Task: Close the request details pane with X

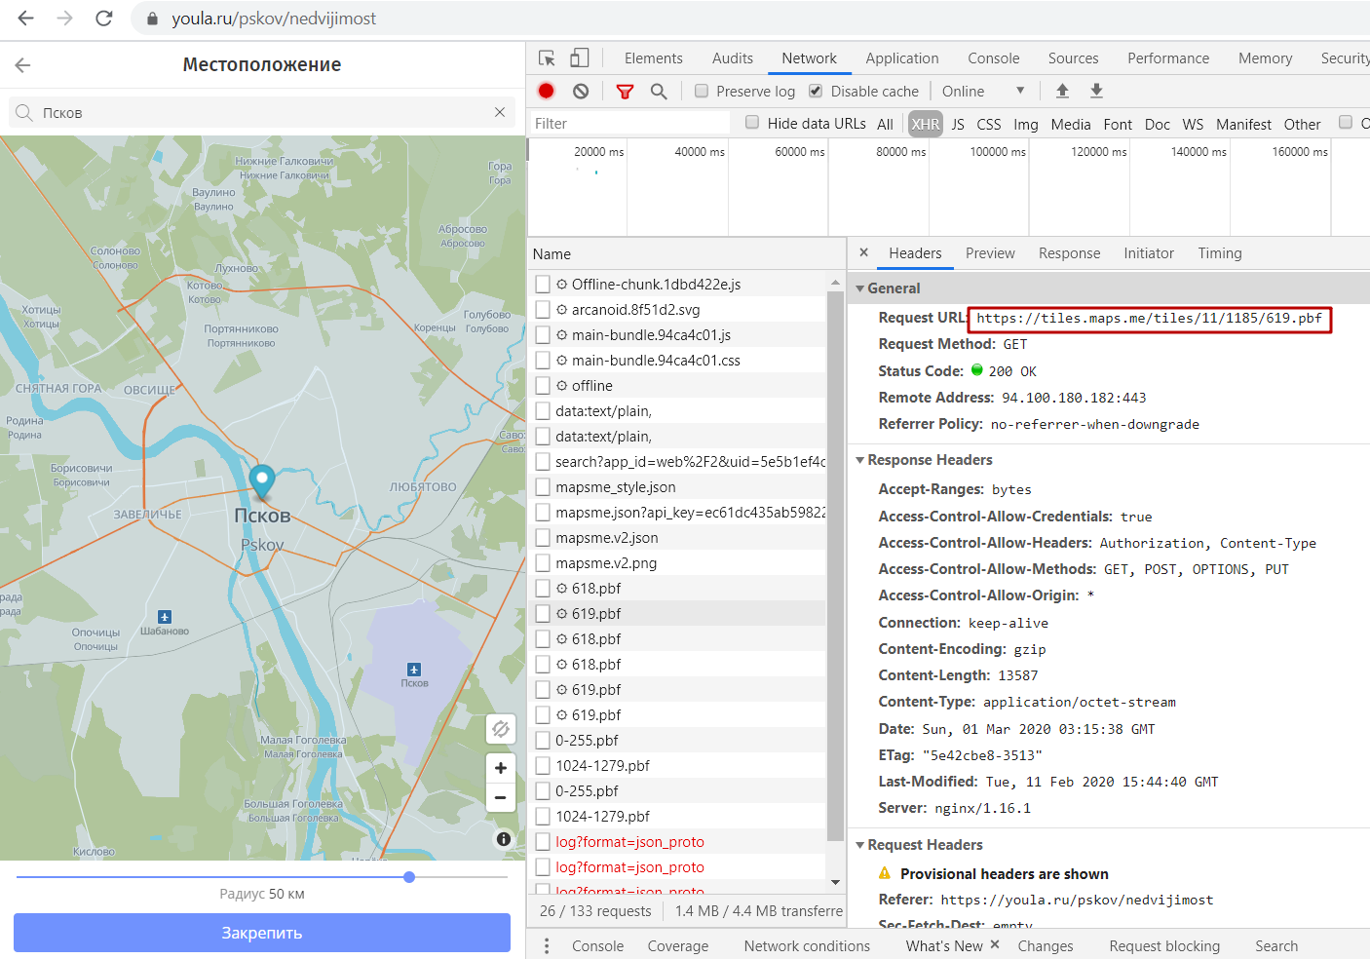Action: pyautogui.click(x=863, y=252)
